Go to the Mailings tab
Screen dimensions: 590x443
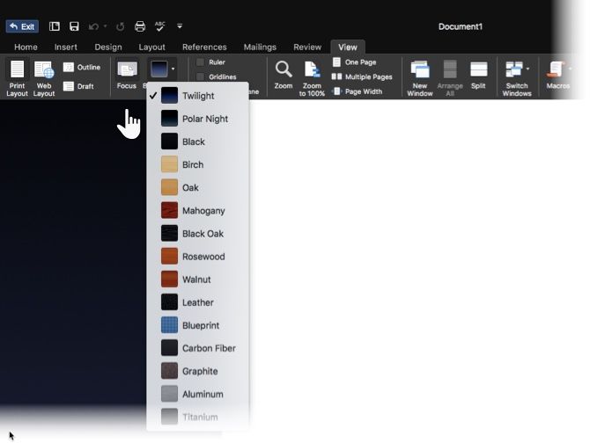pyautogui.click(x=260, y=47)
